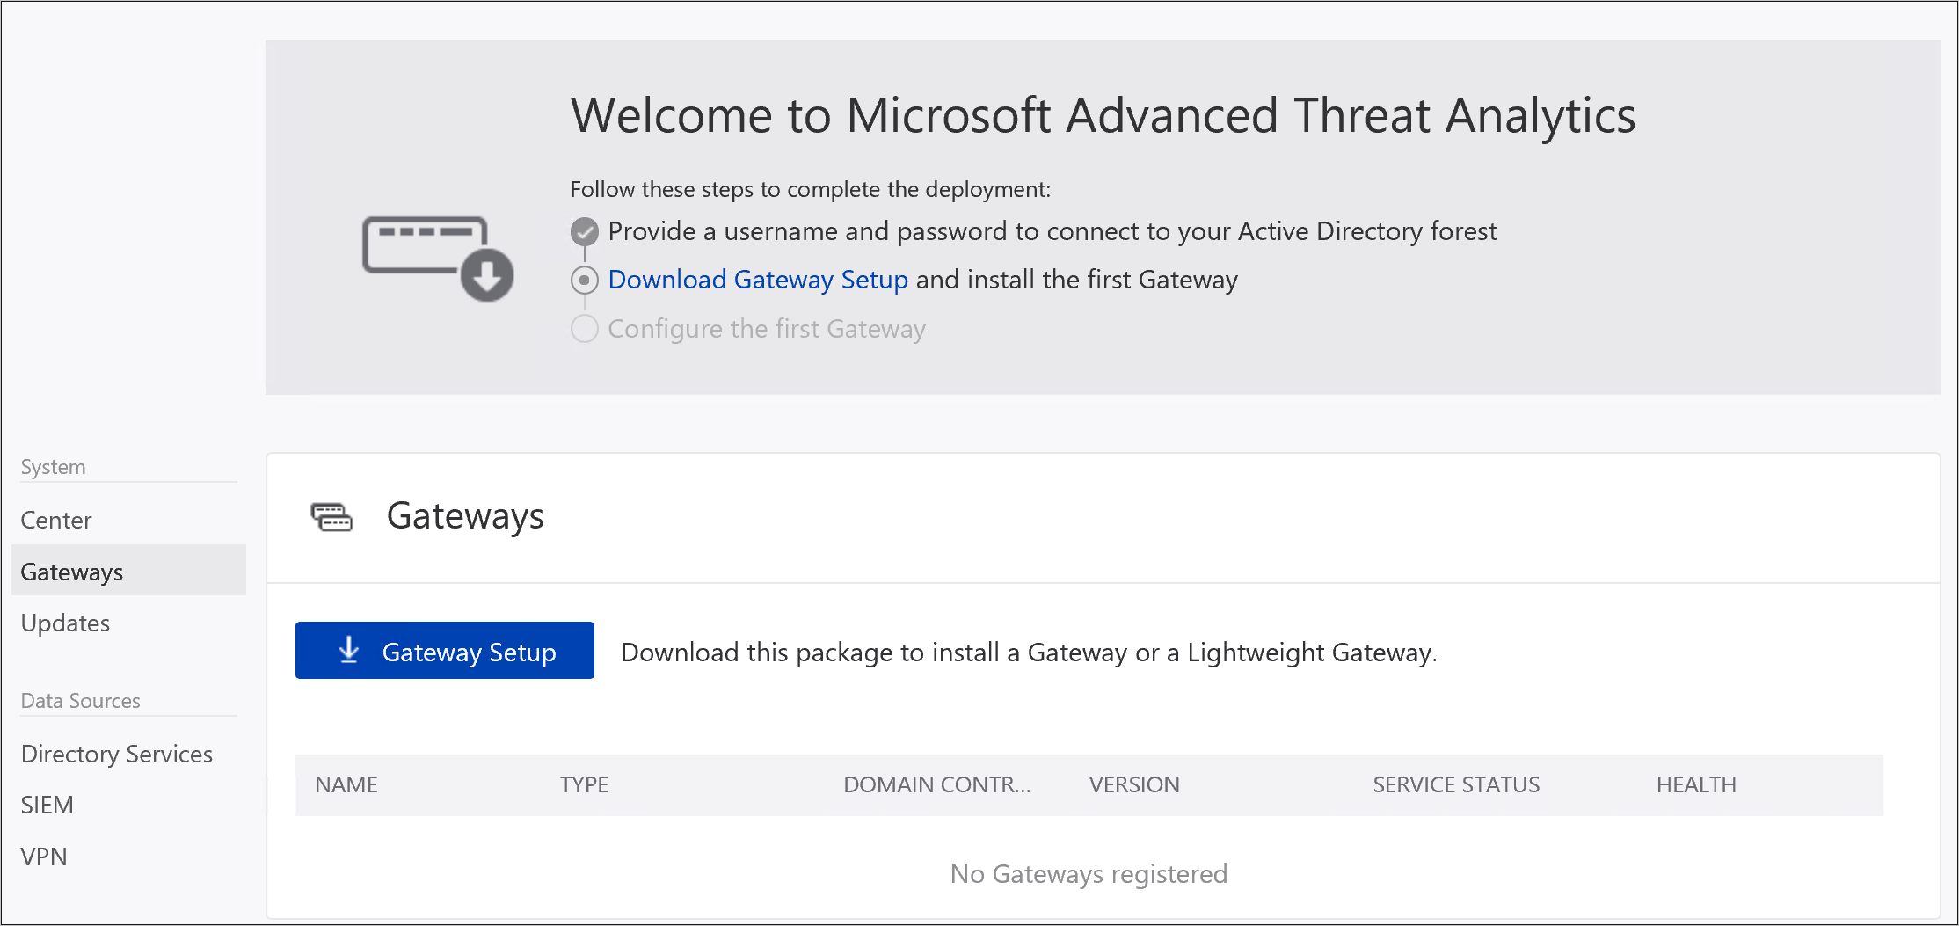
Task: Open the SIEM data source page
Action: pyautogui.click(x=47, y=806)
